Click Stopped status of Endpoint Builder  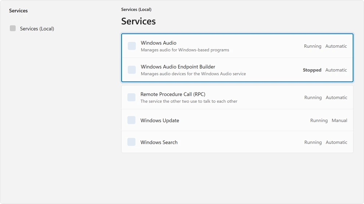tap(312, 70)
